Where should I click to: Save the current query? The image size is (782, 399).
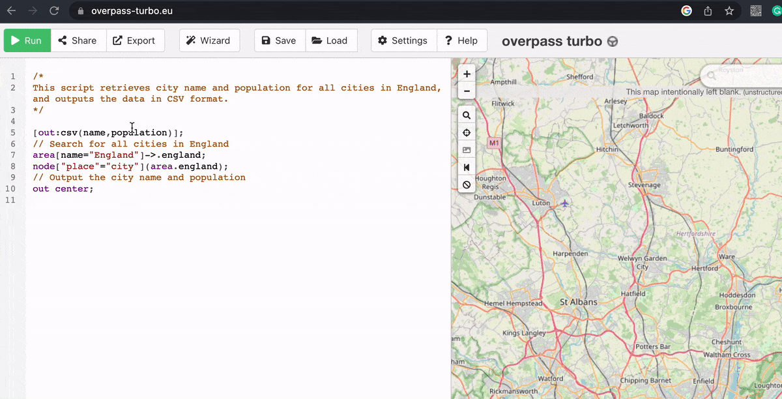coord(279,40)
